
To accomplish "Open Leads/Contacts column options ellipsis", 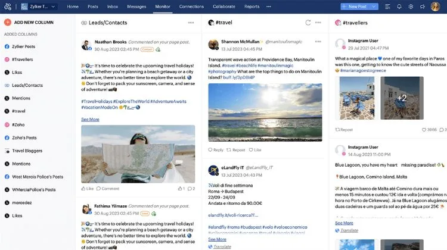I will click(191, 23).
